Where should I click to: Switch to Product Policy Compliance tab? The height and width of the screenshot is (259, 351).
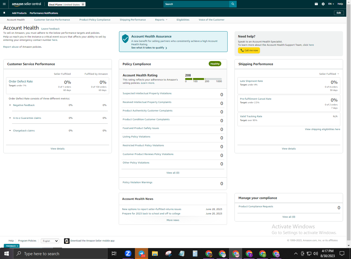pyautogui.click(x=95, y=20)
